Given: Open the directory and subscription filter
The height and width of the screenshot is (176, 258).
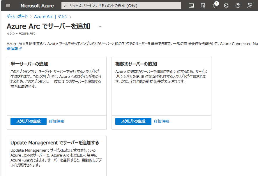Looking at the screenshot, I should tap(203, 5).
